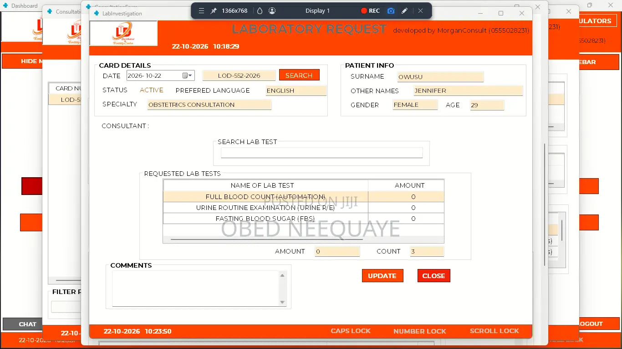Click the Count field showing 3
This screenshot has width=622, height=349.
(x=427, y=251)
